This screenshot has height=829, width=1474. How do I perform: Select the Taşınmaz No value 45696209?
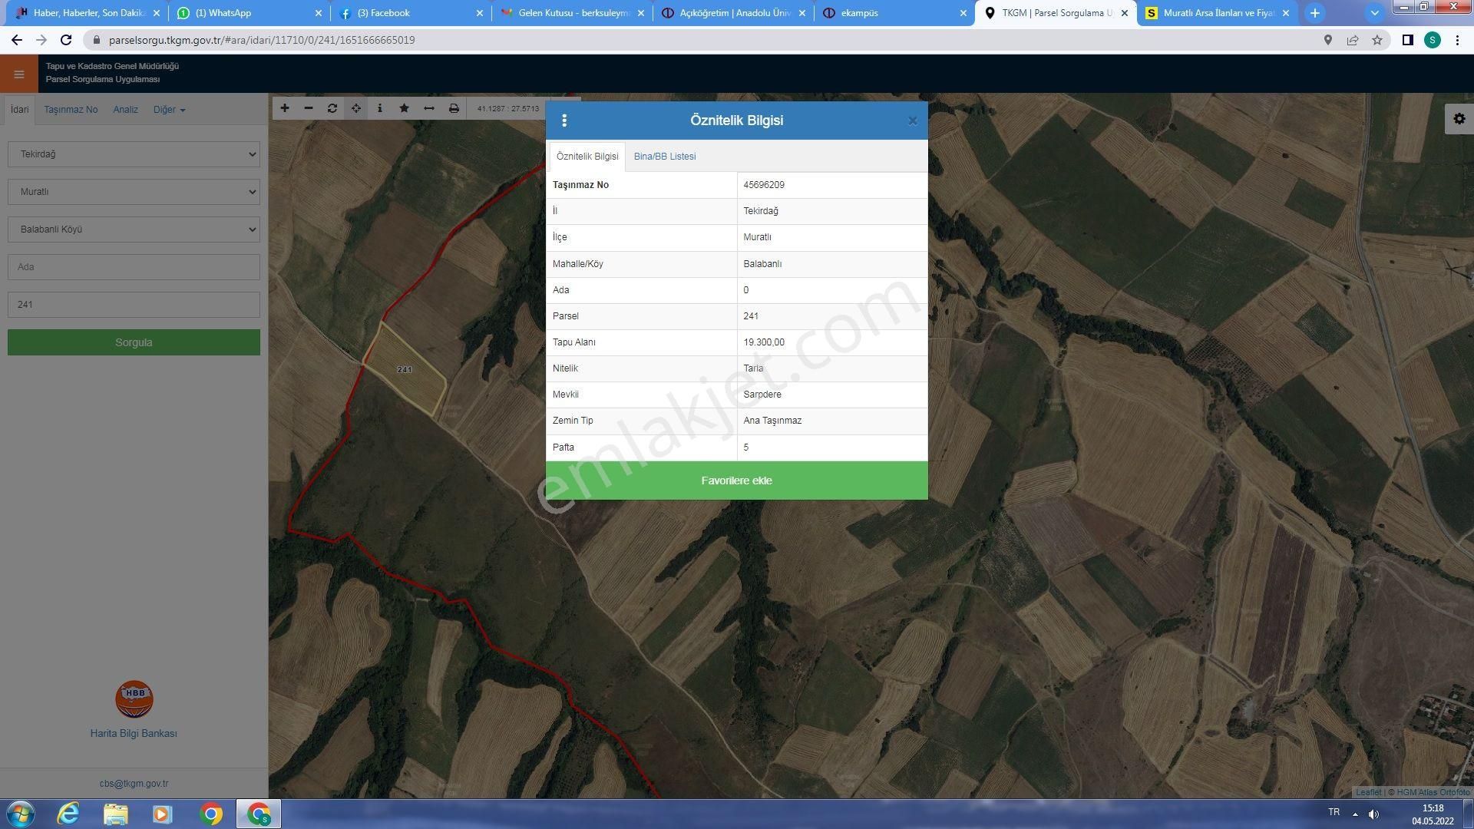764,185
